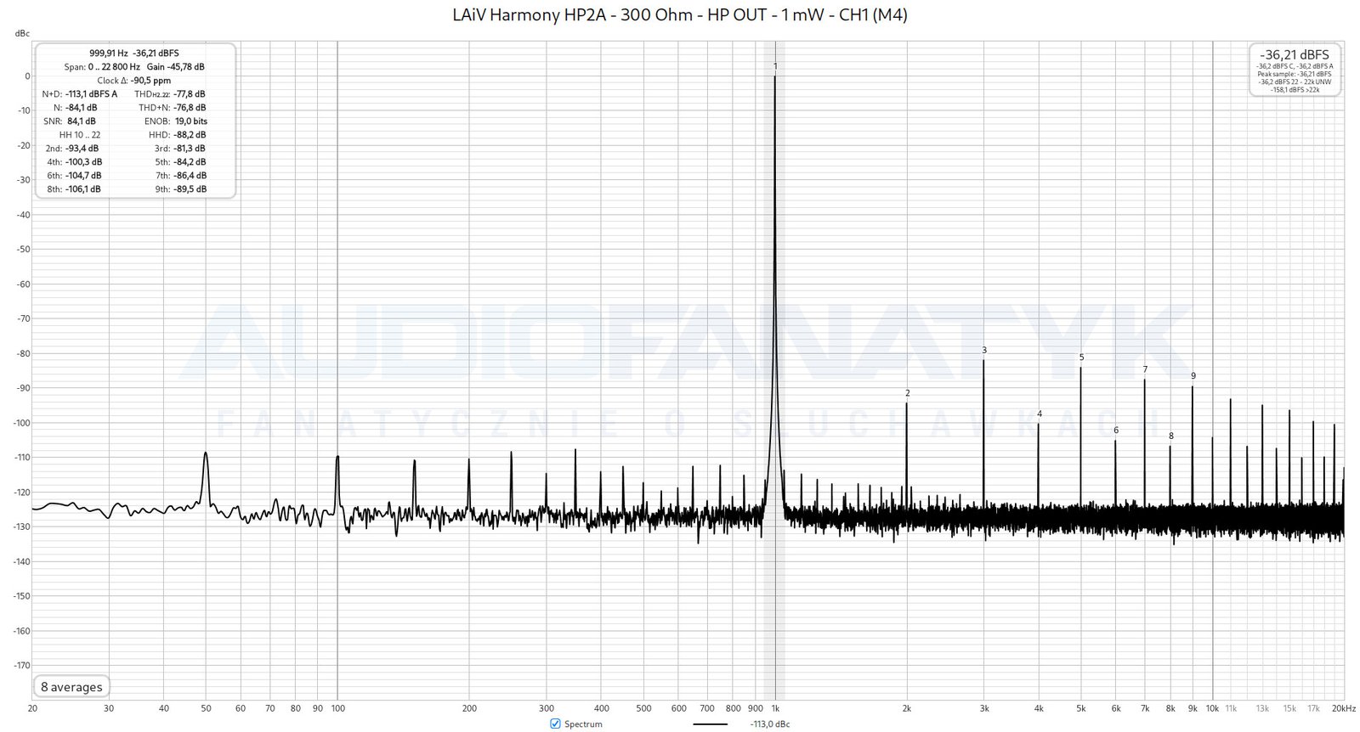Click the dBc vertical axis unit label
1360x732 pixels.
tap(22, 33)
